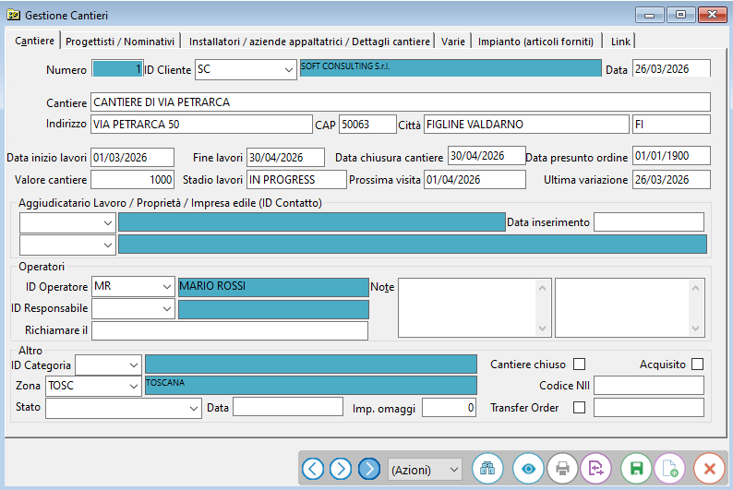Image resolution: width=733 pixels, height=490 pixels.
Task: Print the cantiere with printer icon
Action: [x=562, y=469]
